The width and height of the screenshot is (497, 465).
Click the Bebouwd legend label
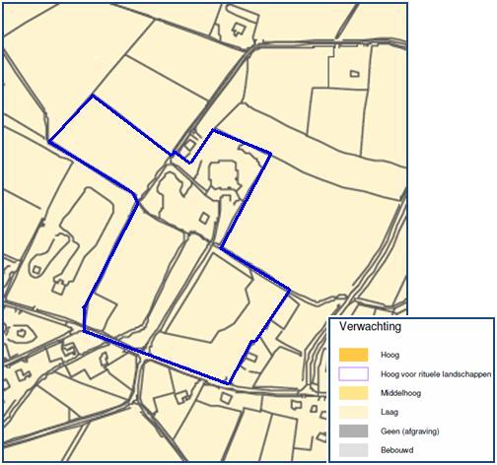(396, 450)
